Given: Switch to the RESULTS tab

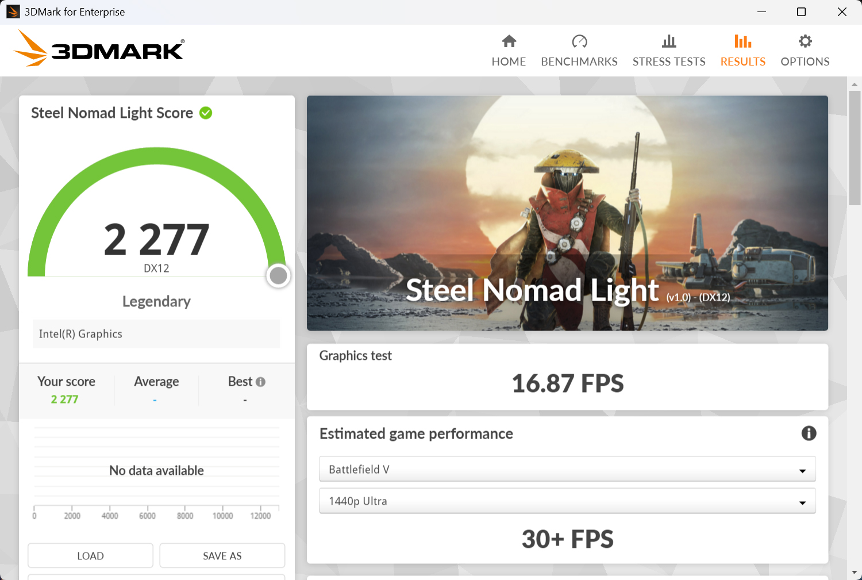Looking at the screenshot, I should click(x=742, y=62).
